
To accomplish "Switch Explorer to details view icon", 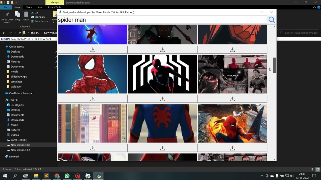I will 312,169.
